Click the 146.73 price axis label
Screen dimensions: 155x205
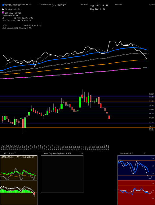coord(151,97)
